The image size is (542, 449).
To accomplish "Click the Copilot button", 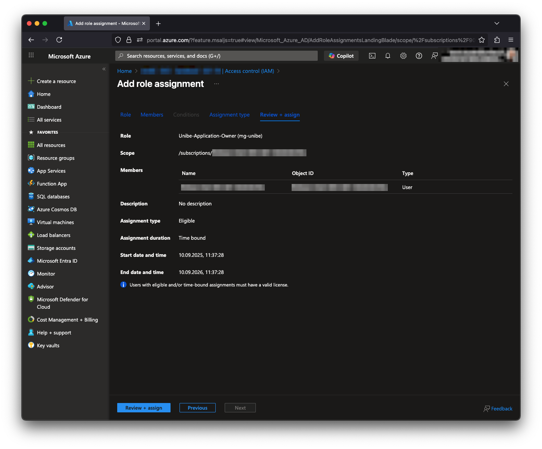I will (x=341, y=56).
